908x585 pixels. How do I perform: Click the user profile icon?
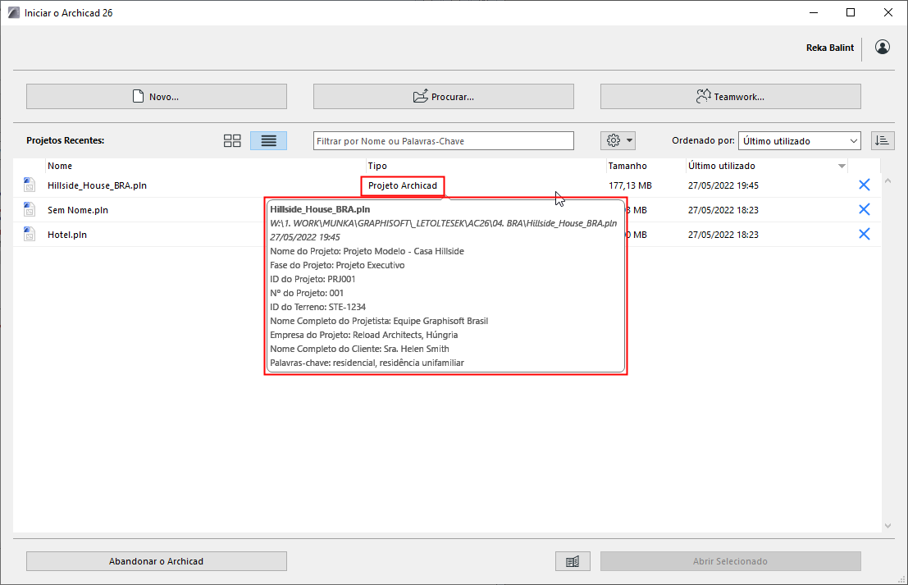(883, 48)
